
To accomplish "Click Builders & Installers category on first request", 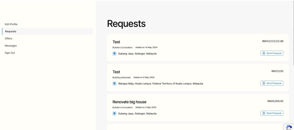I will (122, 47).
